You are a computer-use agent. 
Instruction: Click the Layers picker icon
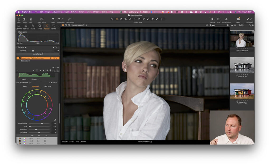(x=26, y=47)
